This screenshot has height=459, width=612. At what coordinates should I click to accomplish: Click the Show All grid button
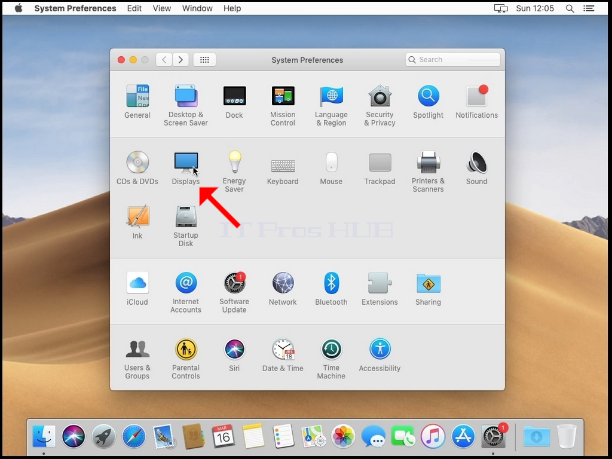[x=204, y=60]
